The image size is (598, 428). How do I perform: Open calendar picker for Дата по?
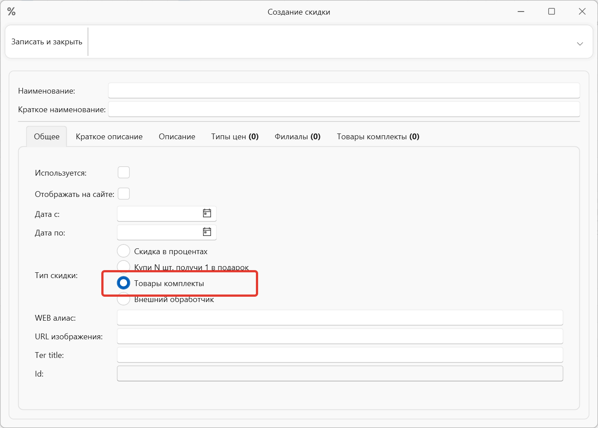point(207,232)
